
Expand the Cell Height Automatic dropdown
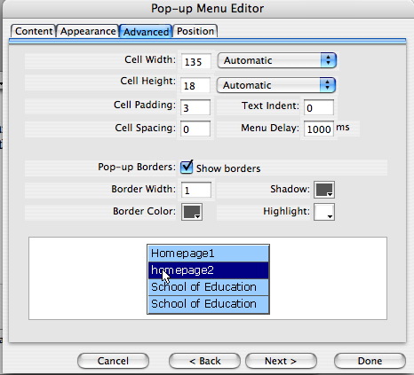276,85
